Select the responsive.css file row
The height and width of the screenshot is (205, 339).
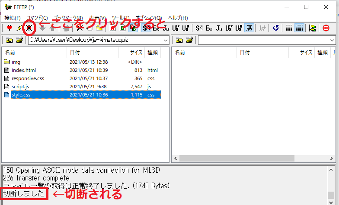(82, 78)
